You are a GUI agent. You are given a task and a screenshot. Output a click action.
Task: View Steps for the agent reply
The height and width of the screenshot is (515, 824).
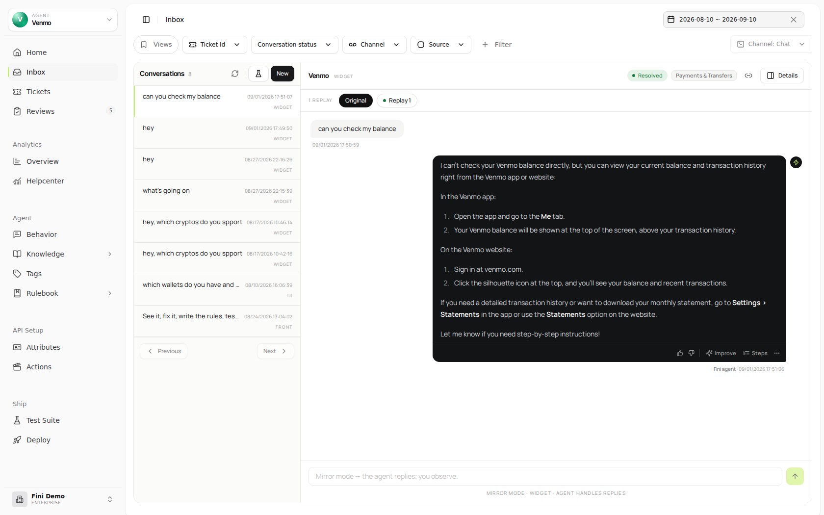pyautogui.click(x=755, y=353)
